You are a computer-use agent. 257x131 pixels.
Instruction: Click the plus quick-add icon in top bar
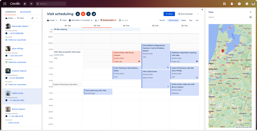tap(31, 4)
